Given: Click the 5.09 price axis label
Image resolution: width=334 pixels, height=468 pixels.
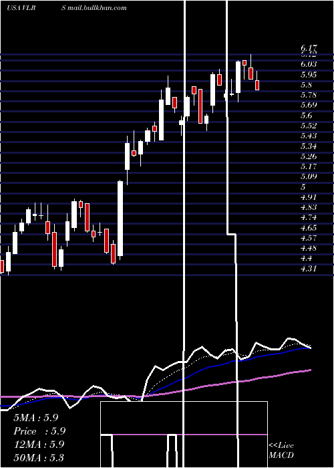Looking at the screenshot, I should point(309,177).
